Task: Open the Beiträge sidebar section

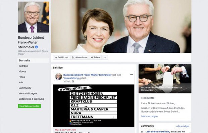Action: coord(23,66)
